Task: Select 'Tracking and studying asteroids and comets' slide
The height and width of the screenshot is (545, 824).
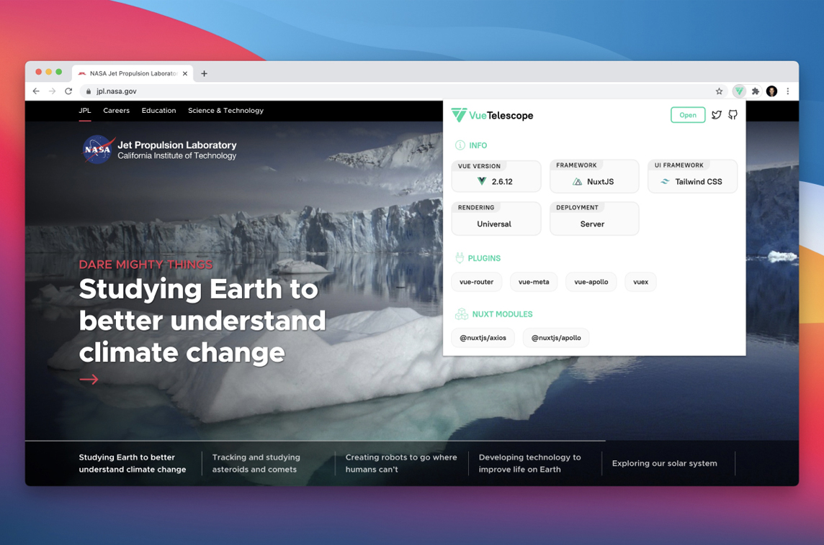Action: [x=256, y=463]
